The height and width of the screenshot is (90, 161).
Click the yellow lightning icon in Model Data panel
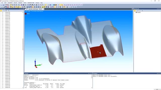tap(1, 10)
